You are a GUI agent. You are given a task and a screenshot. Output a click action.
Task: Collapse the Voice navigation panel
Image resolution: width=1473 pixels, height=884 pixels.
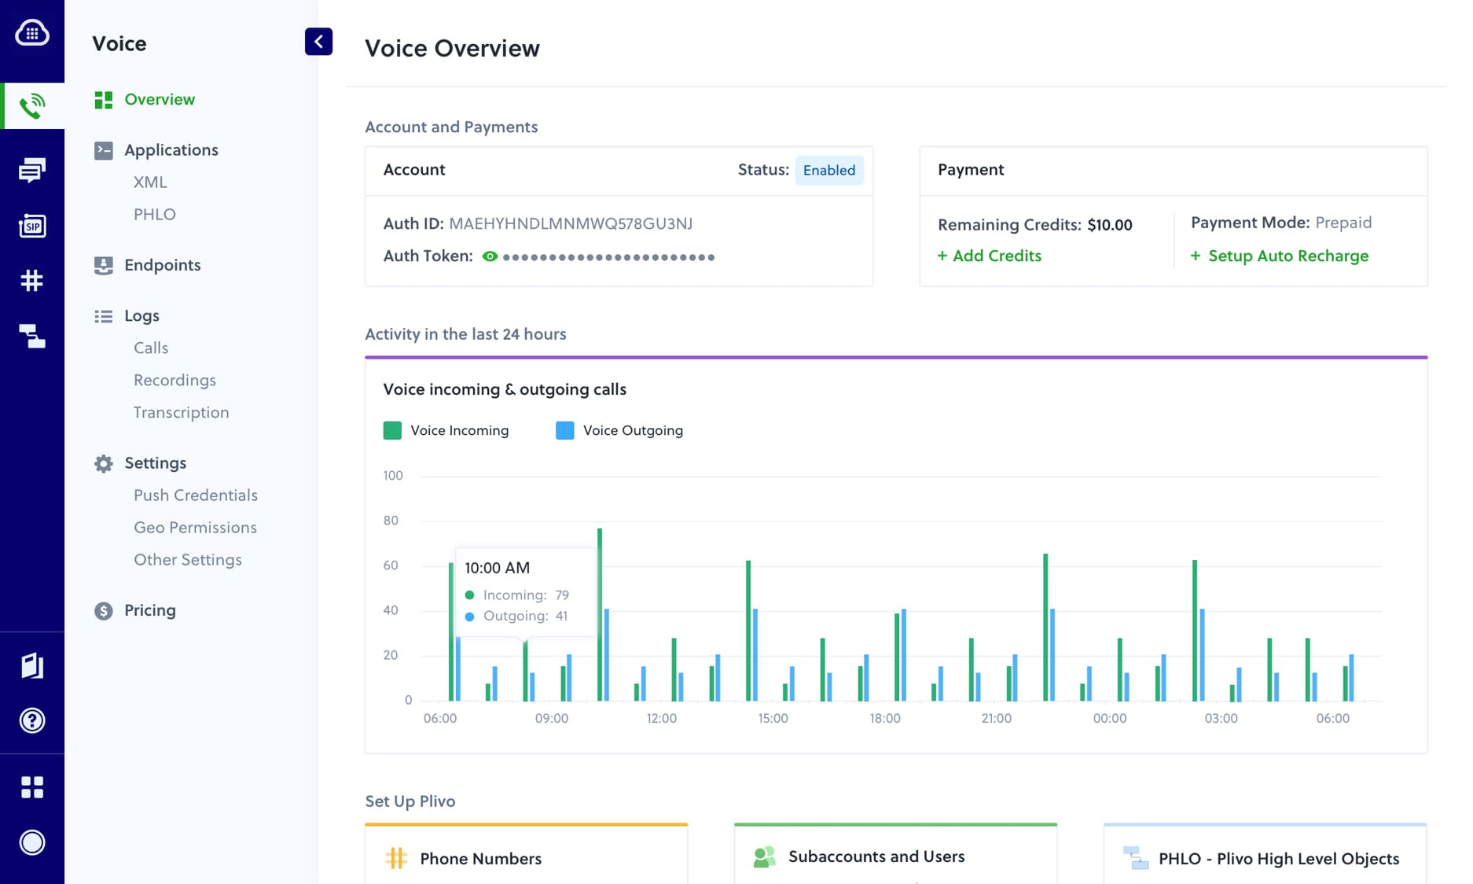[x=318, y=42]
